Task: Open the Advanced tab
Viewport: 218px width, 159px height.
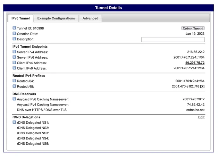Action: coord(90,18)
